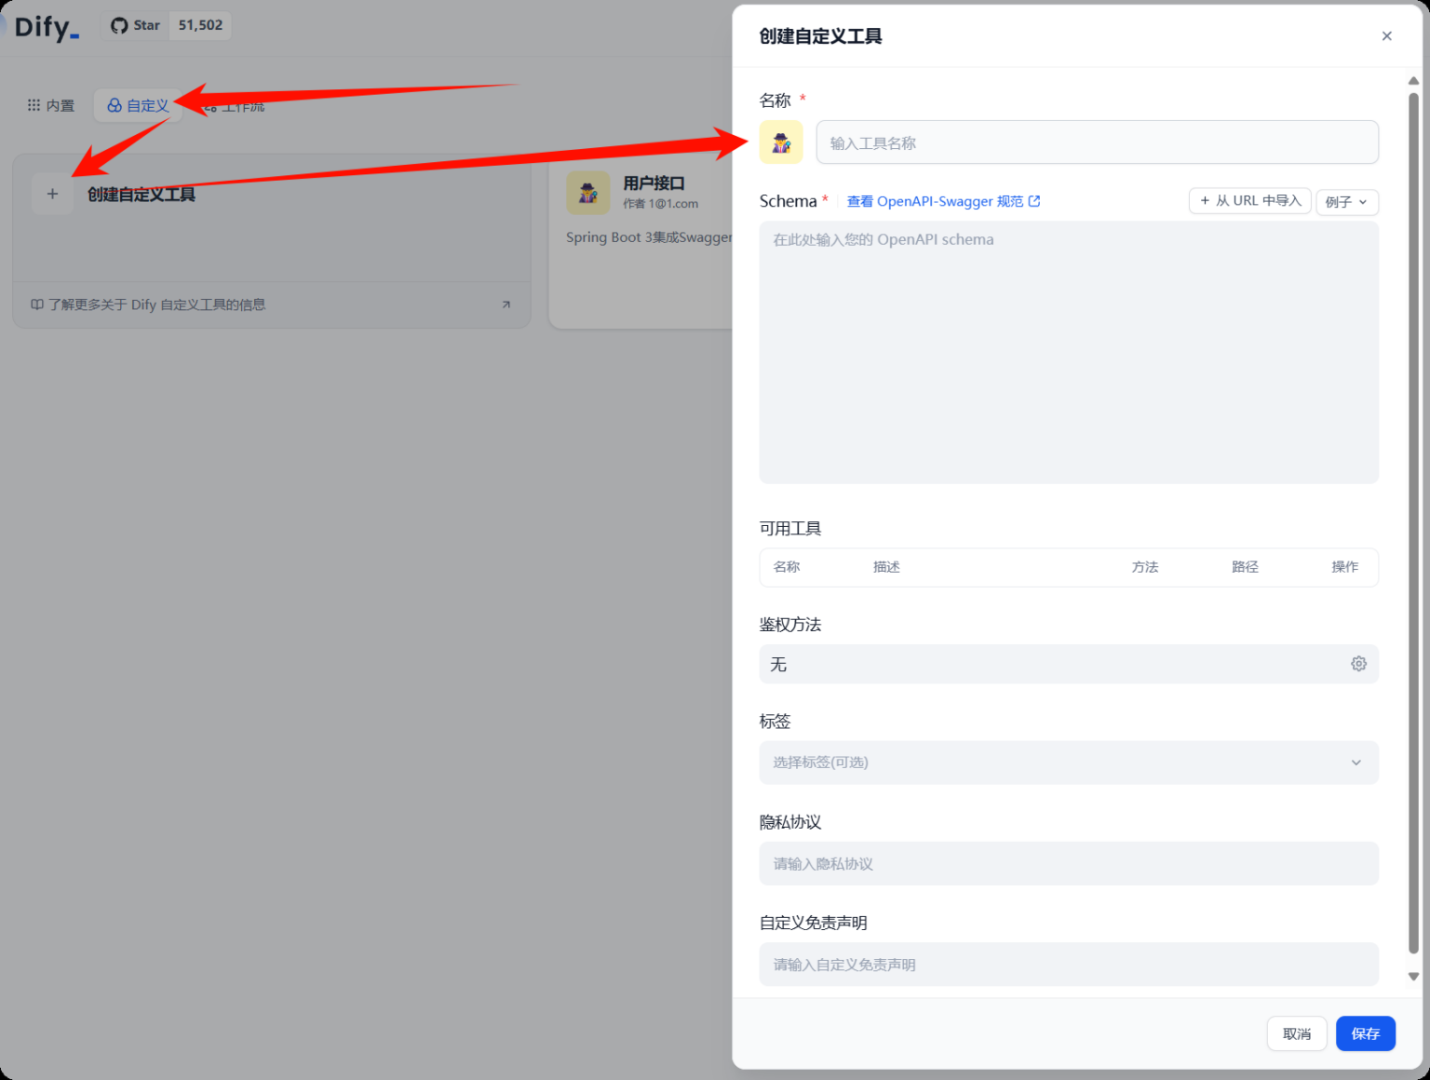The height and width of the screenshot is (1080, 1430).
Task: Open 查看 OpenAPI-Swagger 规范 link
Action: pos(943,201)
